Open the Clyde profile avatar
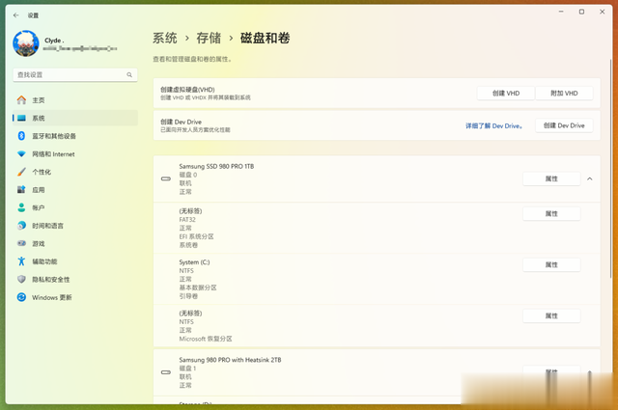 pos(26,43)
